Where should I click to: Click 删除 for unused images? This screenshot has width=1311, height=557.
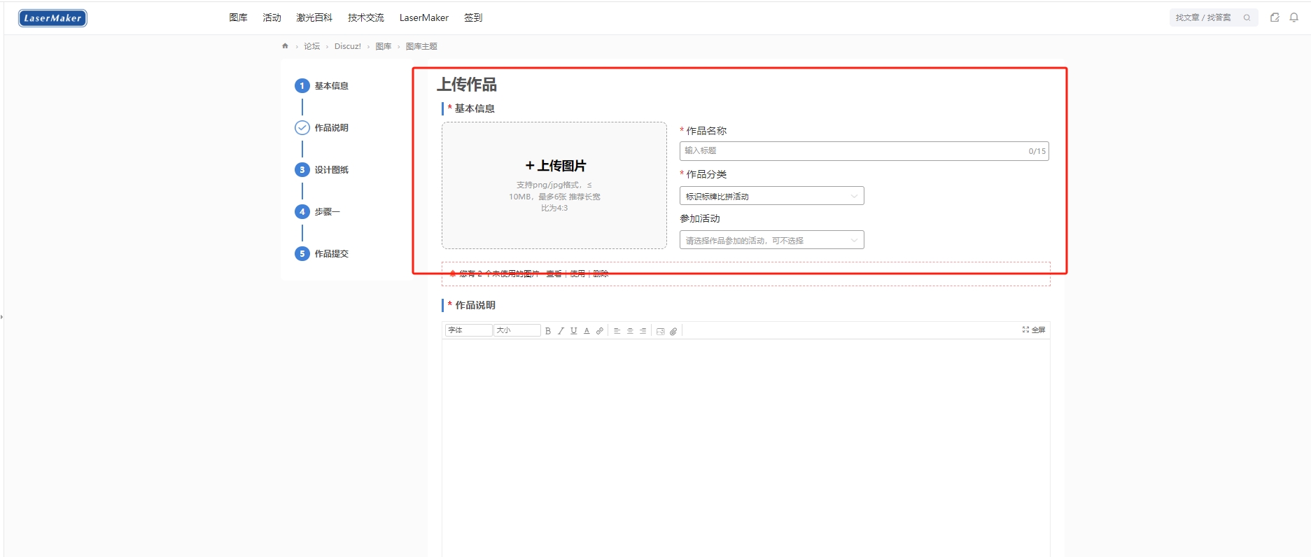click(x=601, y=274)
